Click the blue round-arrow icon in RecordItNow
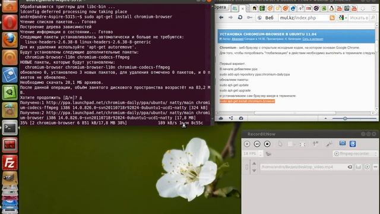Image resolution: width=380 pixels, height=214 pixels. pos(353,144)
